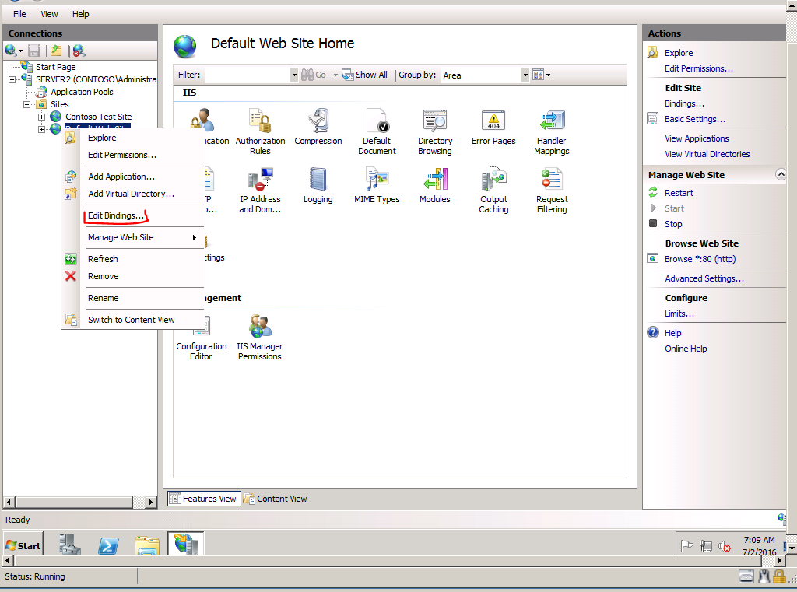The height and width of the screenshot is (592, 797).
Task: Click the Connections pane horizontal scrollbar
Action: 80,502
